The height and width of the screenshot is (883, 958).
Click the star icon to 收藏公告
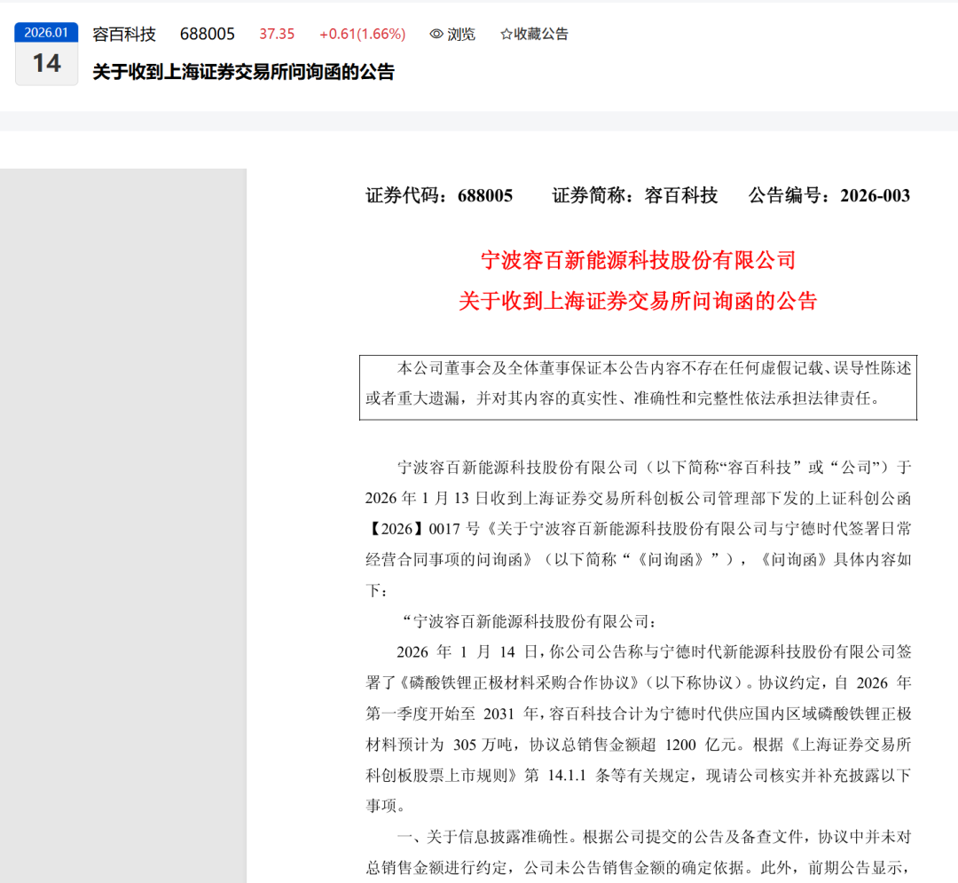(506, 35)
